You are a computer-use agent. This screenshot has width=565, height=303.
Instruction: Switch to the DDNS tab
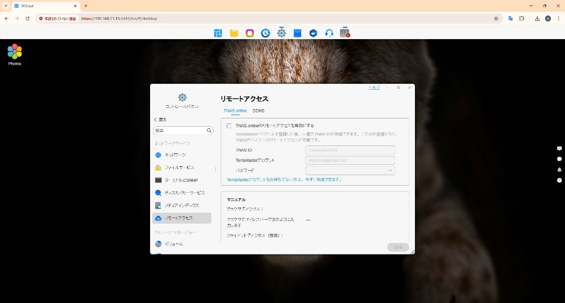pos(258,111)
